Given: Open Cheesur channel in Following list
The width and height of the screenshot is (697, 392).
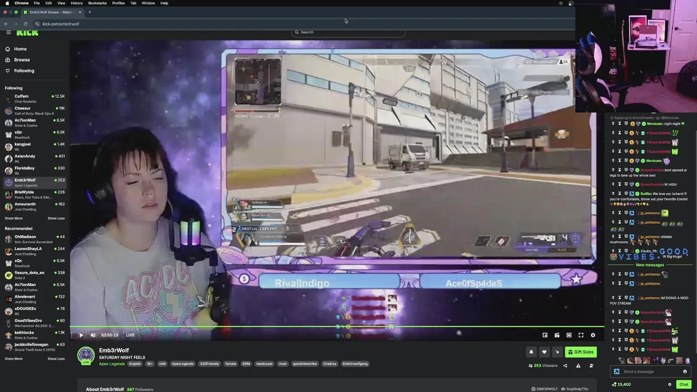Looking at the screenshot, I should [35, 111].
